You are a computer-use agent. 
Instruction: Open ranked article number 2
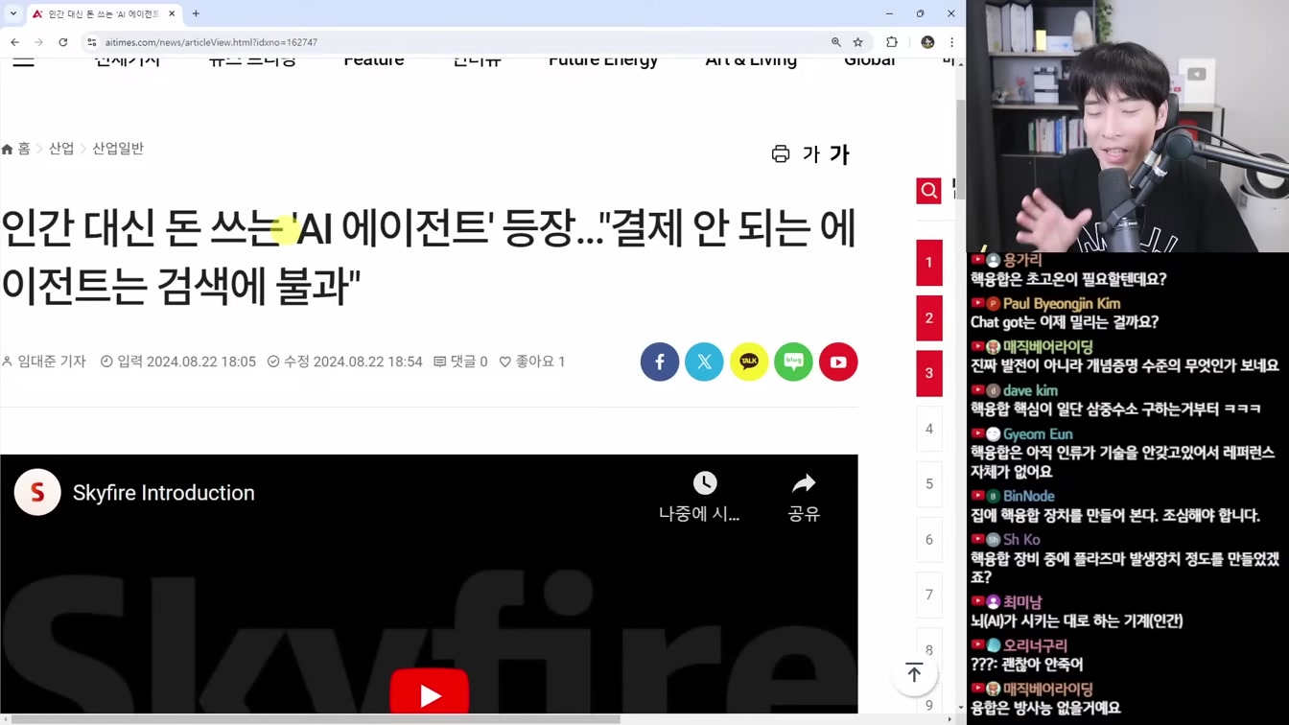tap(928, 318)
